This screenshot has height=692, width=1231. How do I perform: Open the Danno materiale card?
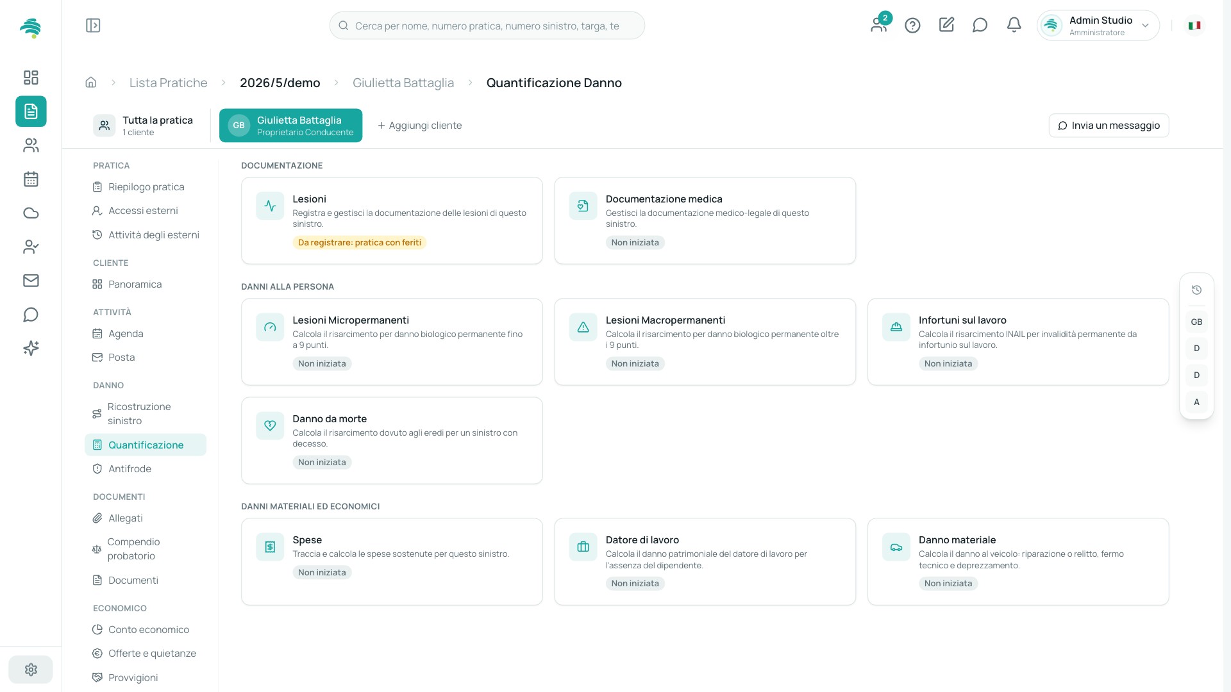(x=1017, y=562)
